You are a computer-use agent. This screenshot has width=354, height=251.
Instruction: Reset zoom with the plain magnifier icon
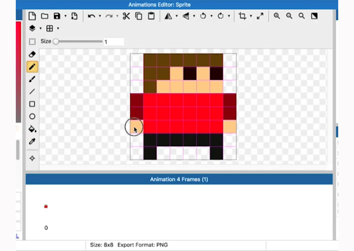coord(302,16)
